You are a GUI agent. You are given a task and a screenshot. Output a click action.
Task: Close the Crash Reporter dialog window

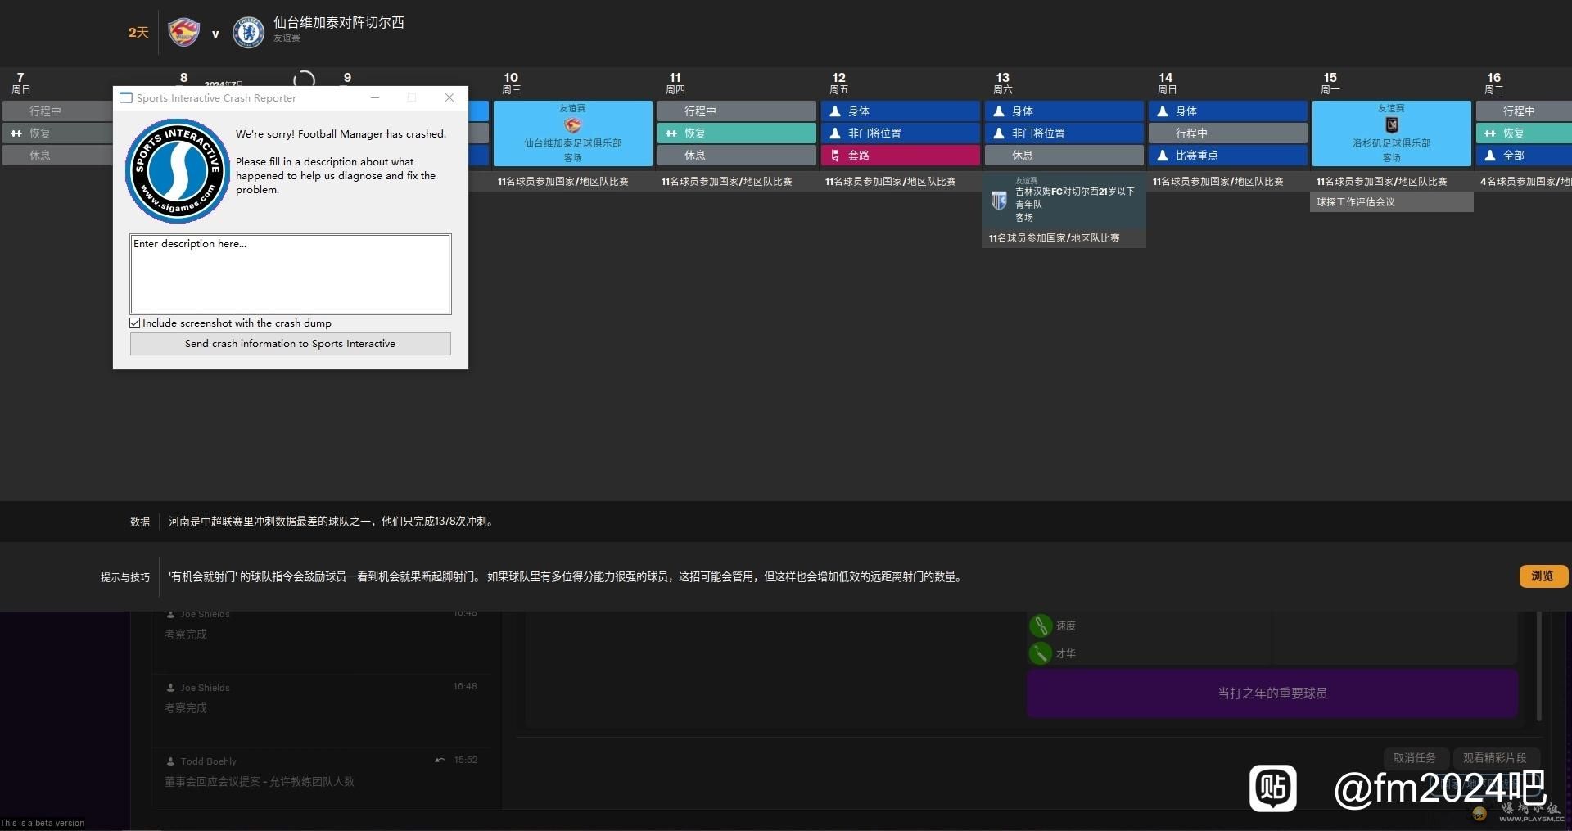coord(449,97)
